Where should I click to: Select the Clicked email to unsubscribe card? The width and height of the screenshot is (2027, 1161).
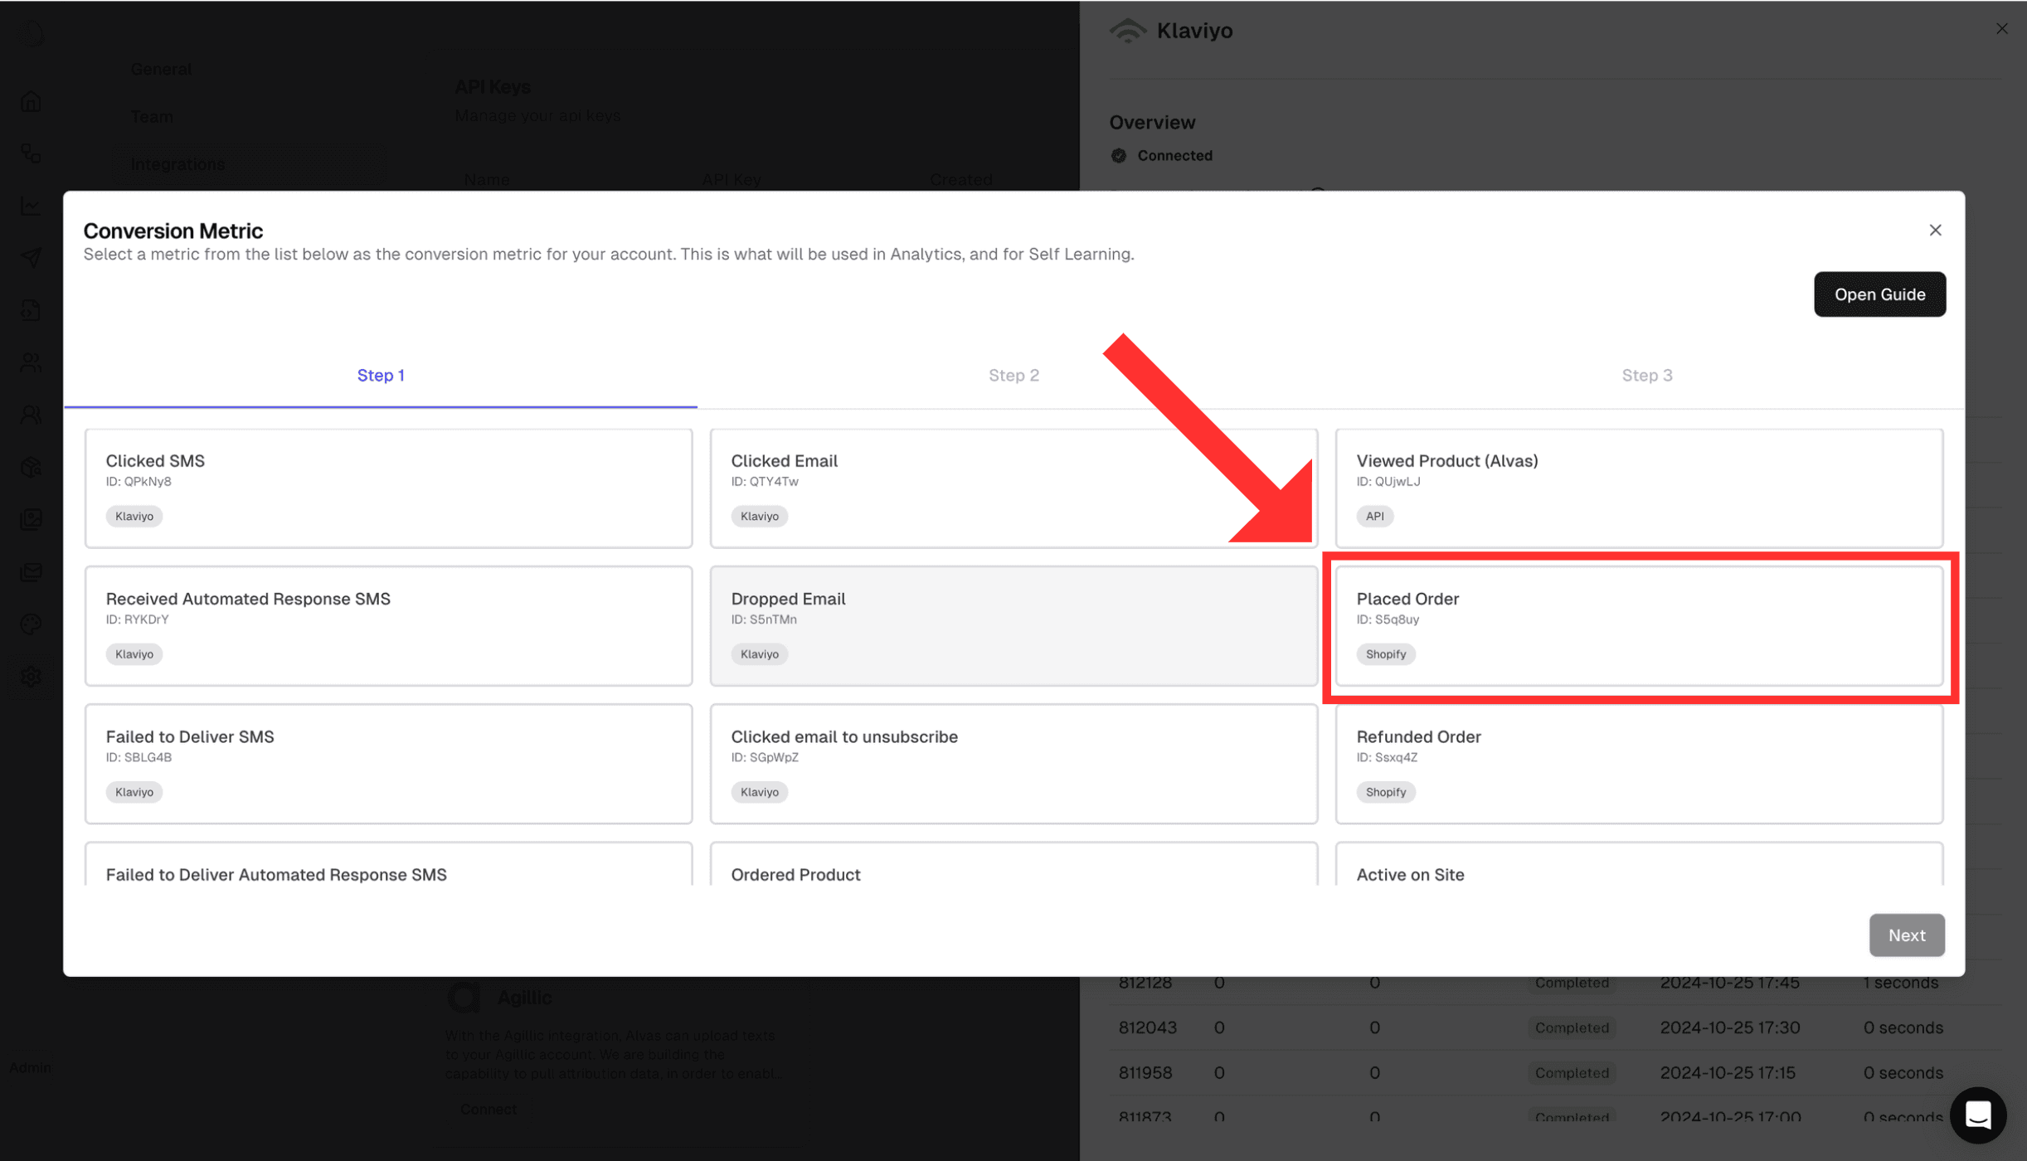point(1013,764)
